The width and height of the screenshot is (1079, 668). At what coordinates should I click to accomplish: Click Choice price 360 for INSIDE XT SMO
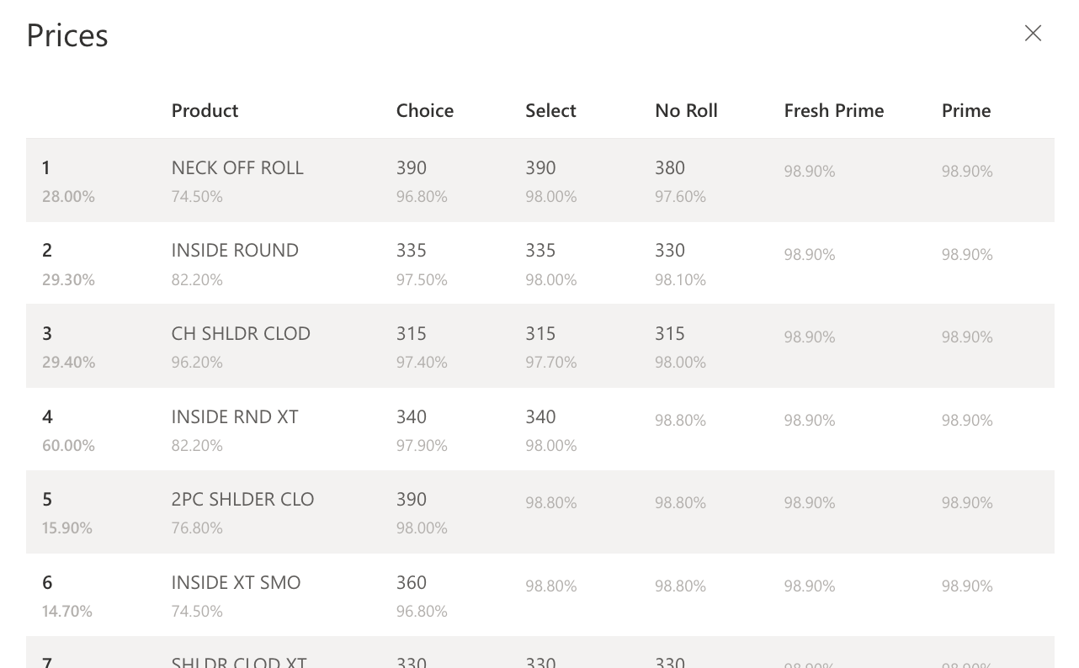coord(412,583)
